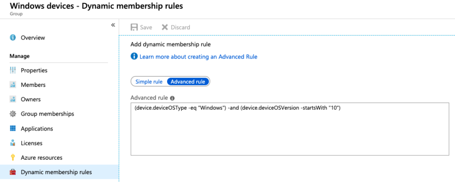Click the Members icon
The width and height of the screenshot is (455, 182).
13,85
